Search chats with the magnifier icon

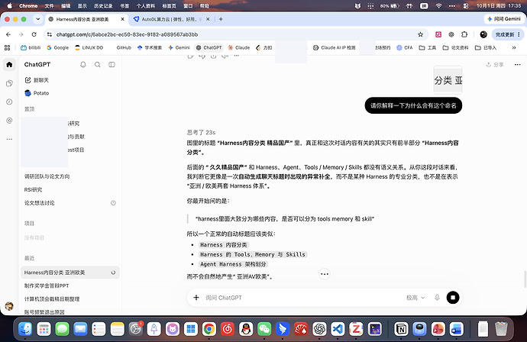[98, 64]
